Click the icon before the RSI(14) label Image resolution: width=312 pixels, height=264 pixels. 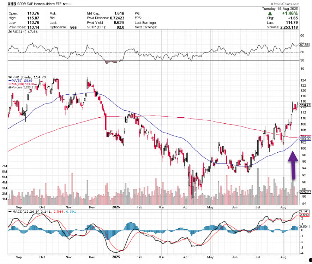click(x=10, y=32)
